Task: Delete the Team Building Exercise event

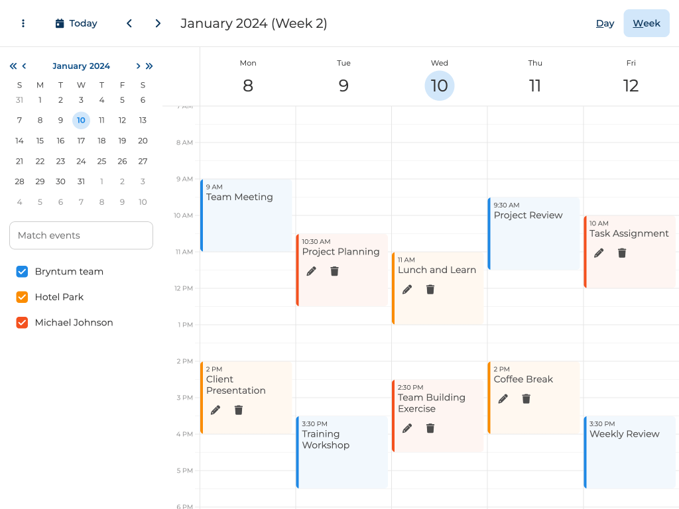Action: (430, 428)
